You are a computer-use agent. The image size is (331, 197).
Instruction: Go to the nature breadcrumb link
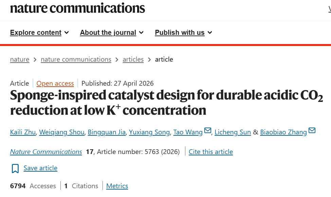(x=20, y=60)
